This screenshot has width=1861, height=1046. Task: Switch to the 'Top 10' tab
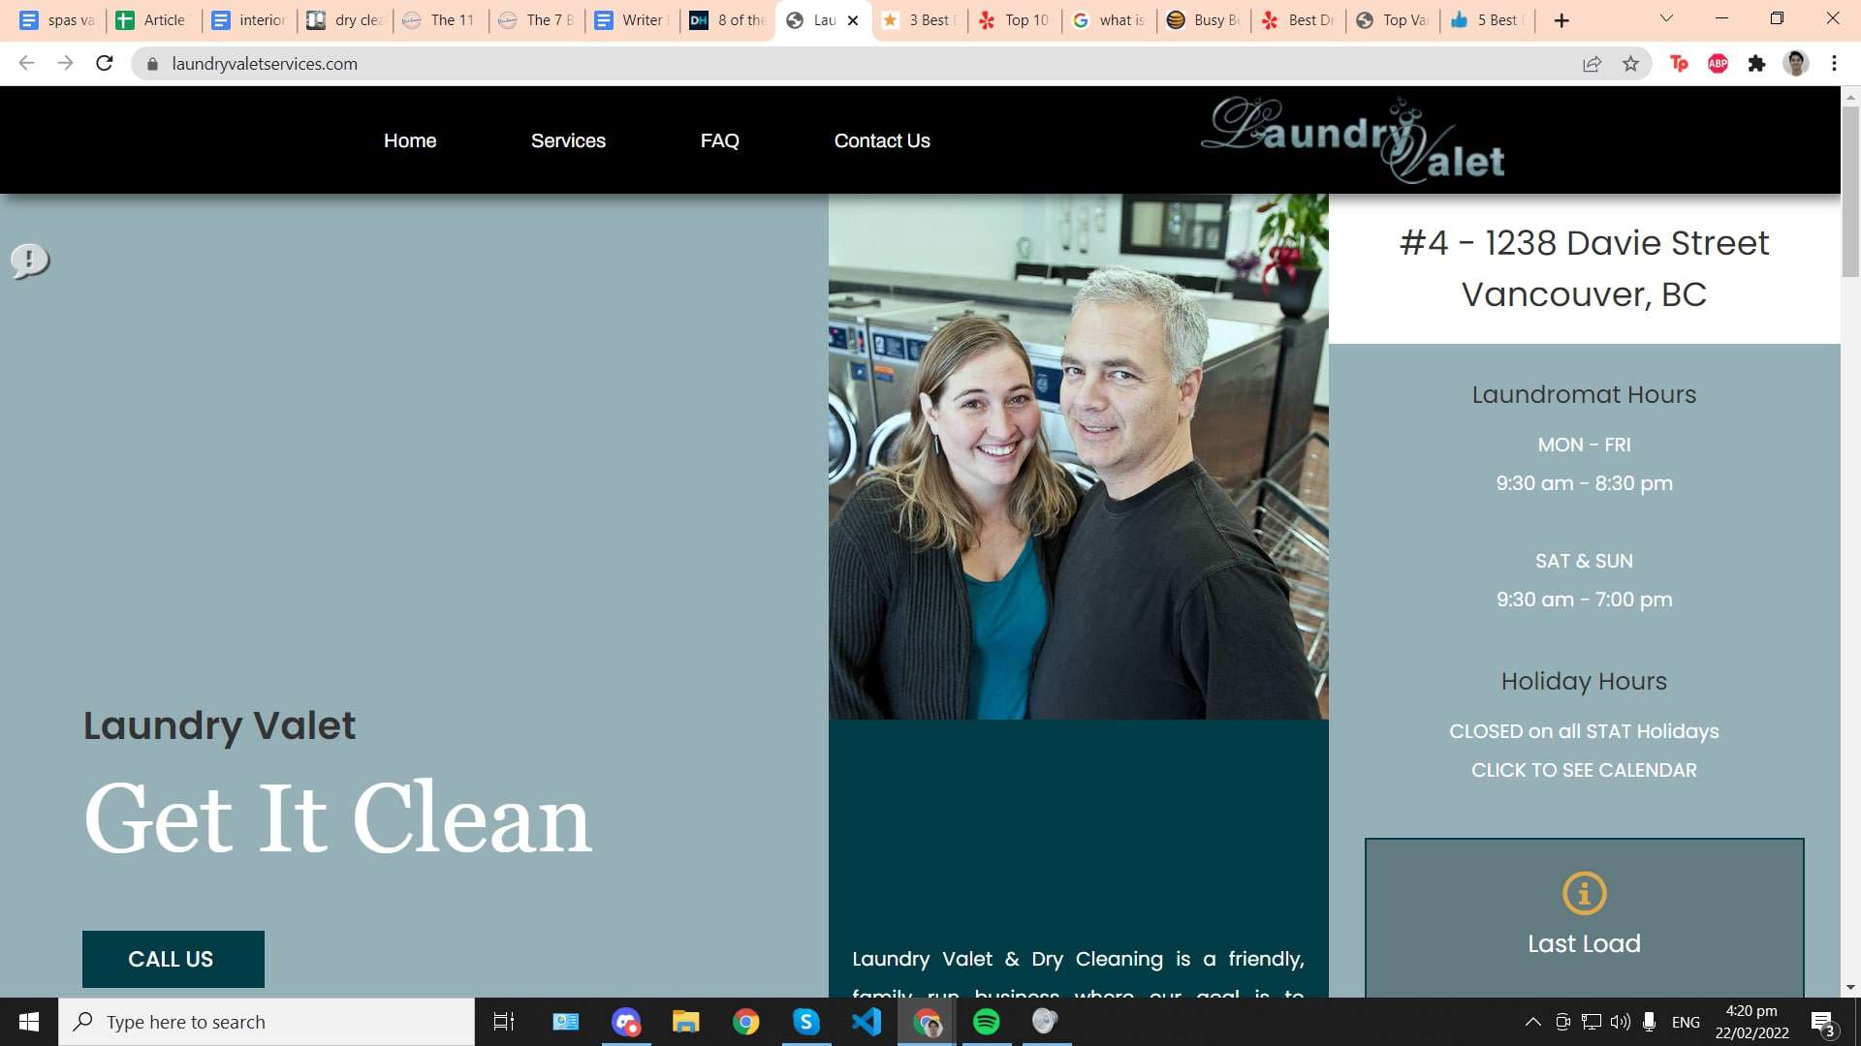(1015, 20)
